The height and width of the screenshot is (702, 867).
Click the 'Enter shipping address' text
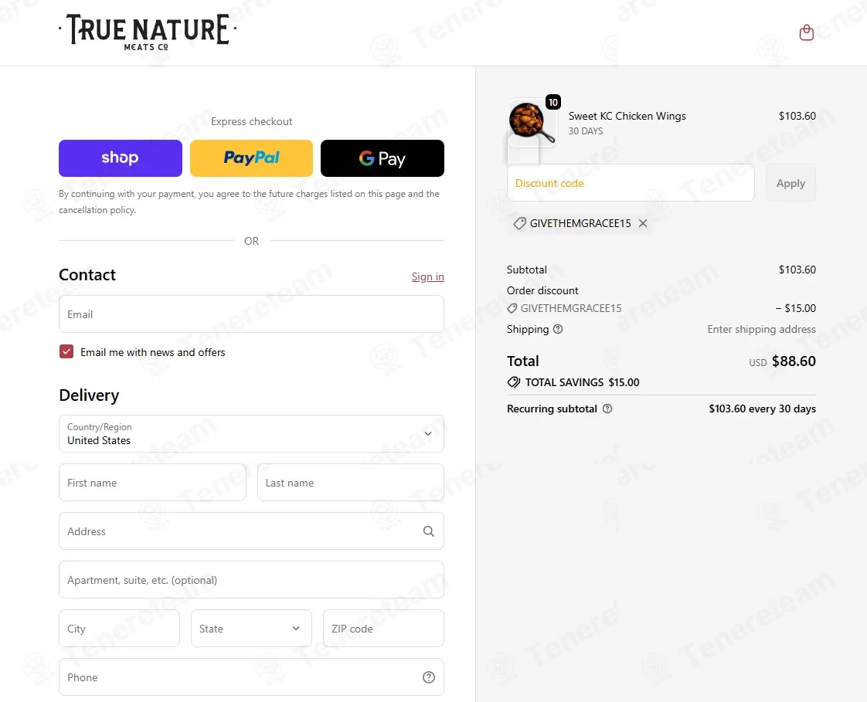pyautogui.click(x=761, y=329)
